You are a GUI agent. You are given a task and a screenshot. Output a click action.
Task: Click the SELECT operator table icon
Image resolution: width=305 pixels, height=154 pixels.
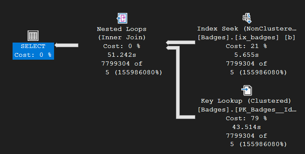[33, 35]
